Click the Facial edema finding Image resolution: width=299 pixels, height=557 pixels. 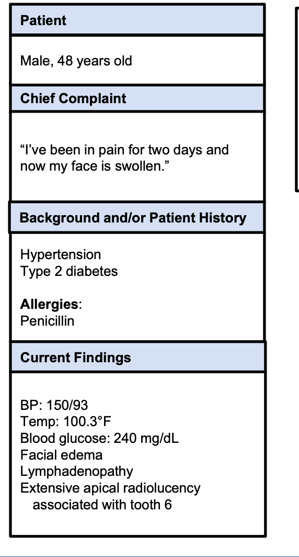(x=61, y=455)
